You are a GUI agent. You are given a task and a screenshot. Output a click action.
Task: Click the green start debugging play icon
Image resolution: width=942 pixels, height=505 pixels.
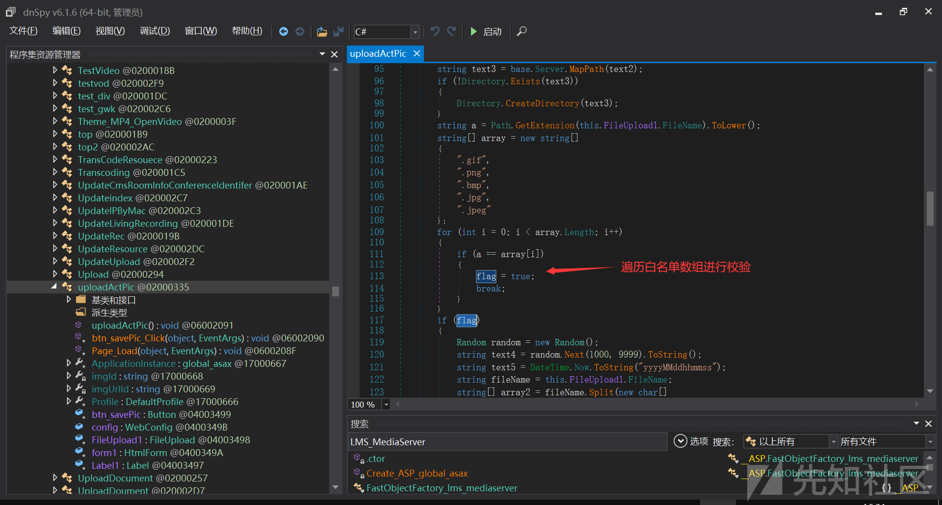(473, 31)
